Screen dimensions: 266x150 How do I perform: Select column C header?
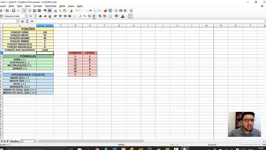61,25
